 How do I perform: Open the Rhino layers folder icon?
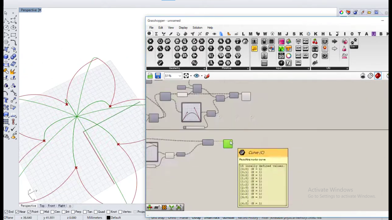tap(369, 12)
